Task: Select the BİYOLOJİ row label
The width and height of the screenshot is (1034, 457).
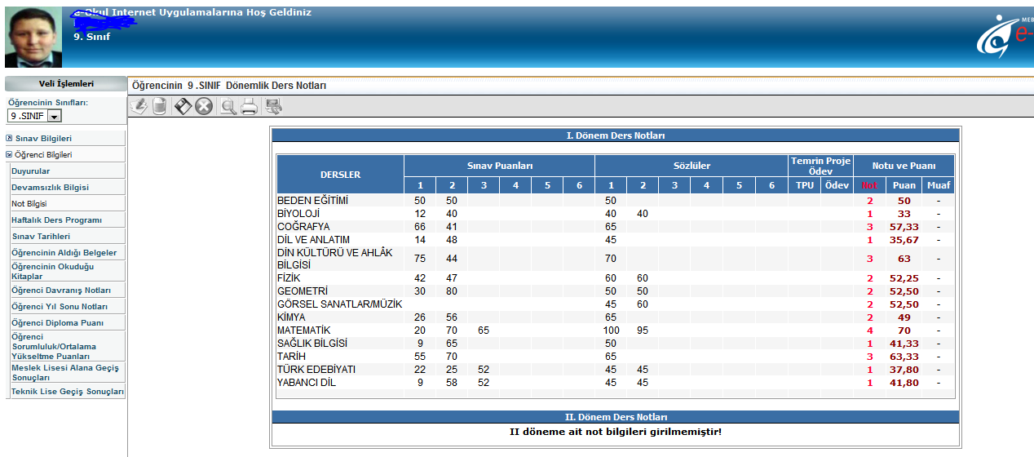Action: pos(300,213)
